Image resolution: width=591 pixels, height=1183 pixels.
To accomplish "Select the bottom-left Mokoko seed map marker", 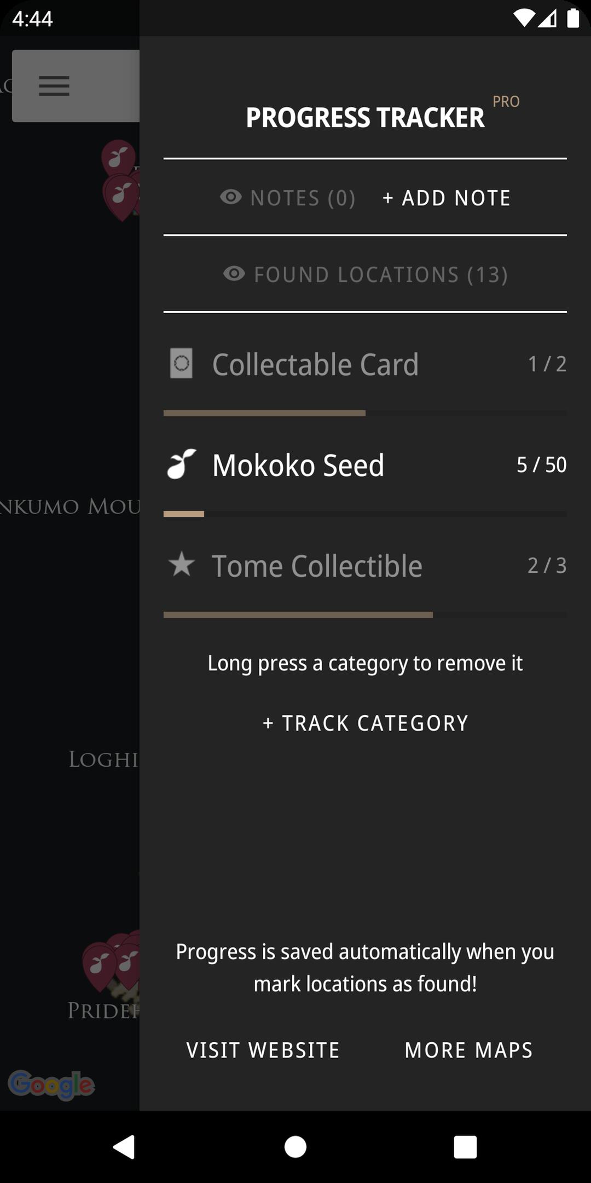I will point(99,966).
